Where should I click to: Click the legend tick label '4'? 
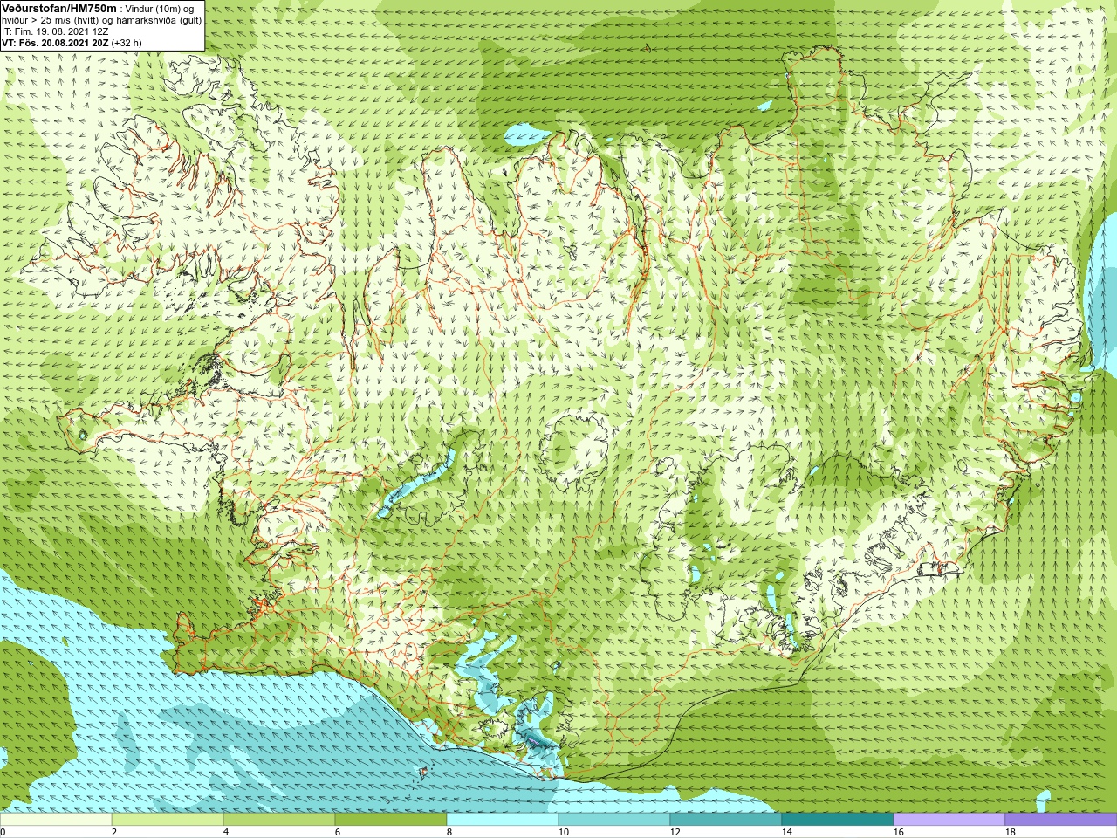coord(226,833)
